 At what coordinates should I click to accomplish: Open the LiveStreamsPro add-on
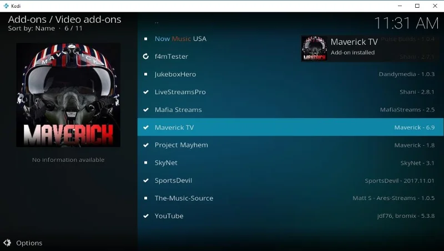[290, 92]
